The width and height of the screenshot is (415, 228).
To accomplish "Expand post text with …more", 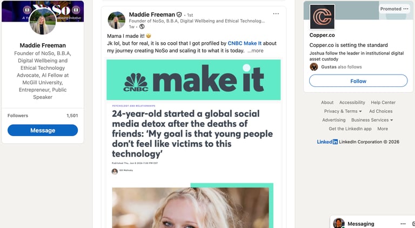I will [x=256, y=50].
